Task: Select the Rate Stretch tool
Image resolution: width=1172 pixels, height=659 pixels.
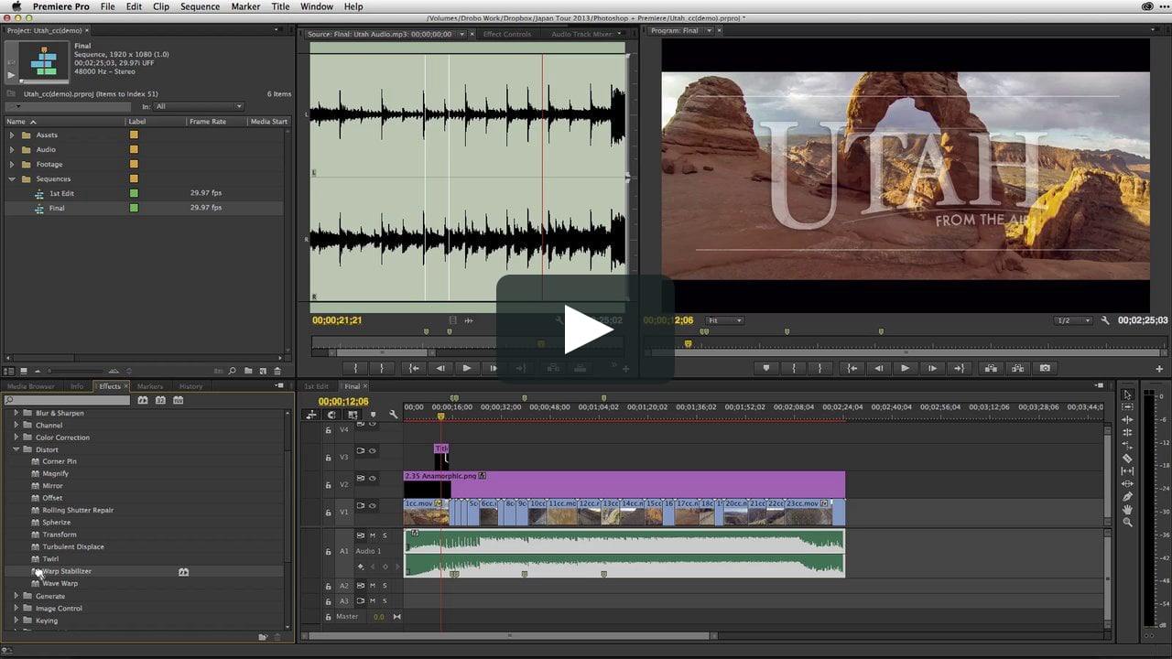Action: (1127, 446)
